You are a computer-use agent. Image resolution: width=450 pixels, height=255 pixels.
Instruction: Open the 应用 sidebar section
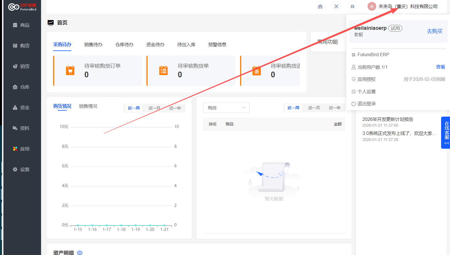[22, 149]
